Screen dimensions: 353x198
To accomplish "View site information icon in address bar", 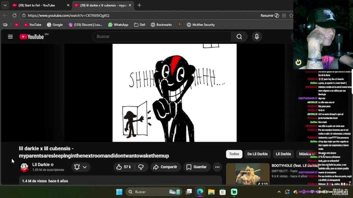I will click(x=24, y=15).
